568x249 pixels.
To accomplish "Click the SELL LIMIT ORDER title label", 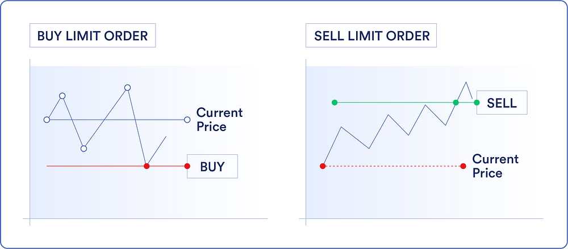I will coord(371,36).
